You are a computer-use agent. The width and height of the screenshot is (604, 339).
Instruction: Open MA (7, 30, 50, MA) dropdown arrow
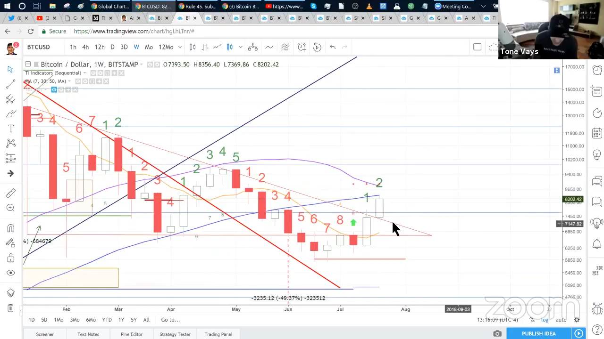pyautogui.click(x=70, y=81)
